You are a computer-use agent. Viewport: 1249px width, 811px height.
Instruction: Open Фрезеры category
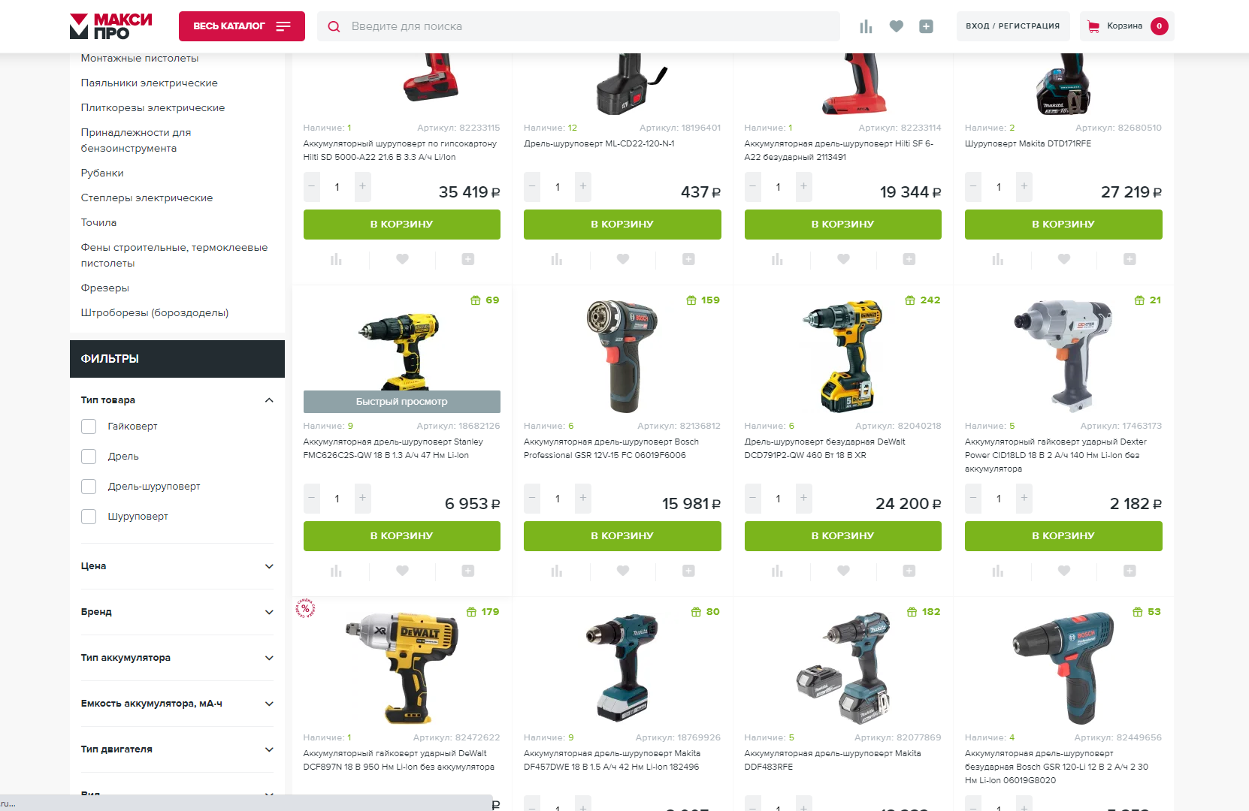(105, 288)
